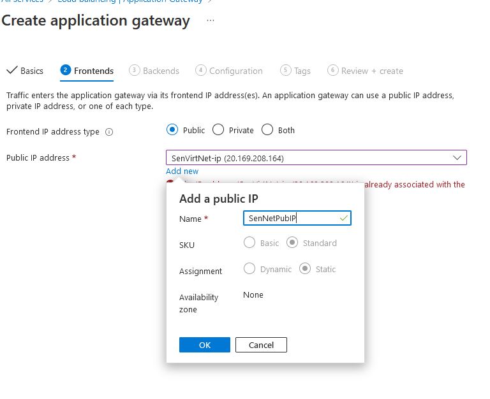Click the Add new link
This screenshot has height=399, width=490.
182,171
